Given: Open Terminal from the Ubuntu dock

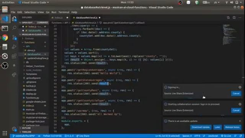Looking at the screenshot, I should [x=5, y=28].
